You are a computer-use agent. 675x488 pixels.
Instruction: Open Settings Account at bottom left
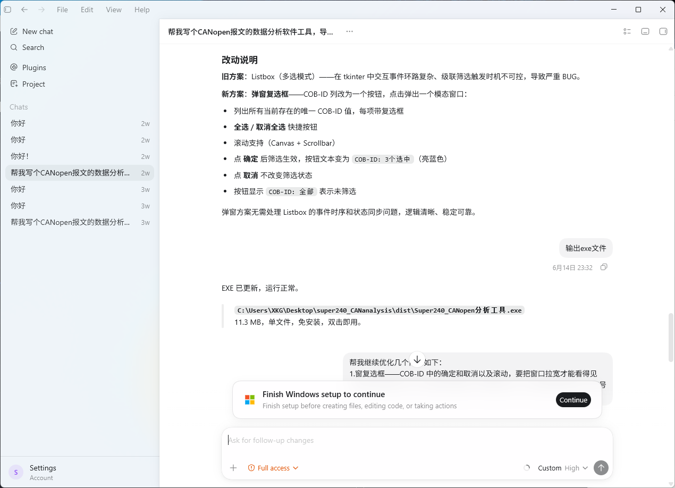pos(80,472)
